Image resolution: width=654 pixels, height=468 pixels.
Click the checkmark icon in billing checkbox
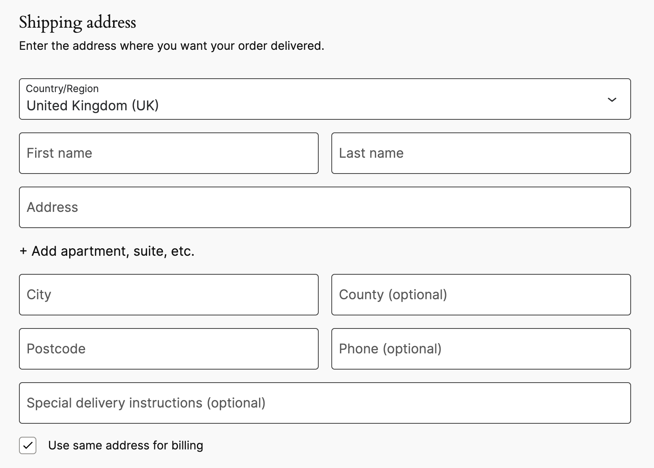click(x=28, y=445)
